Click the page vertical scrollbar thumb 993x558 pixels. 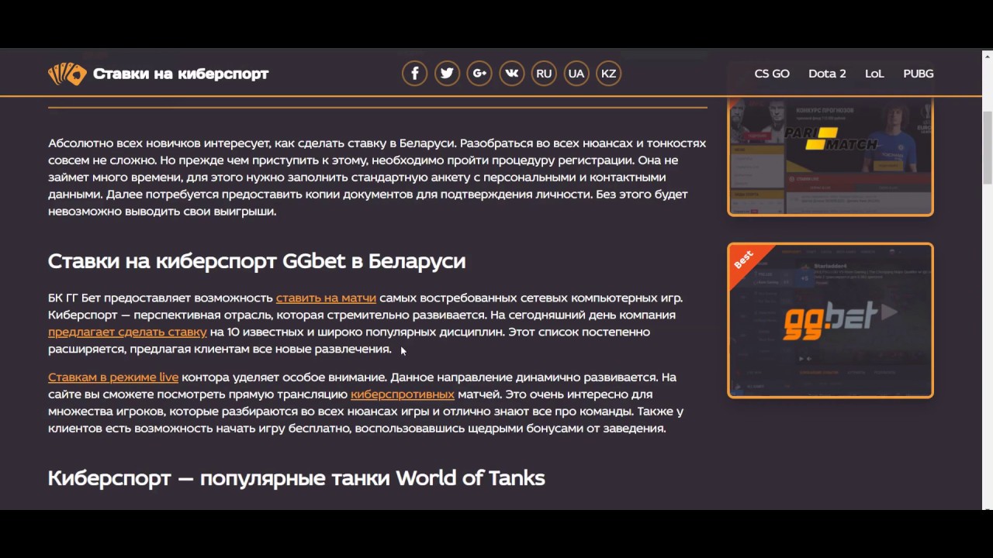(x=987, y=147)
